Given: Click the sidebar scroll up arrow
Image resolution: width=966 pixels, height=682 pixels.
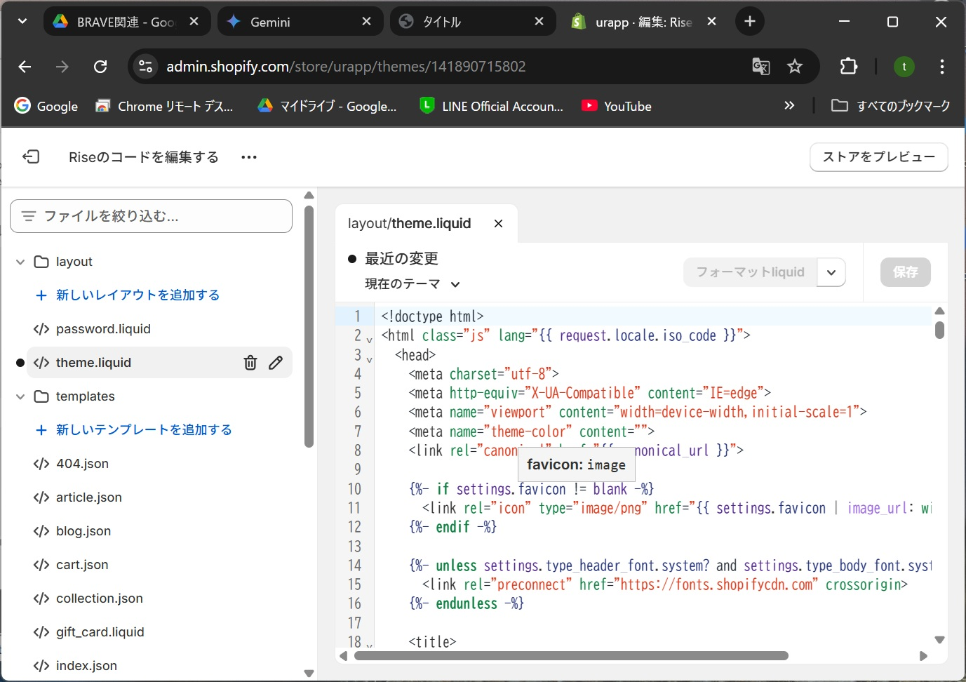Looking at the screenshot, I should click(x=309, y=195).
